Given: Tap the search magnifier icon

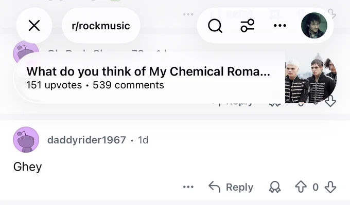Looking at the screenshot, I should click(x=215, y=26).
